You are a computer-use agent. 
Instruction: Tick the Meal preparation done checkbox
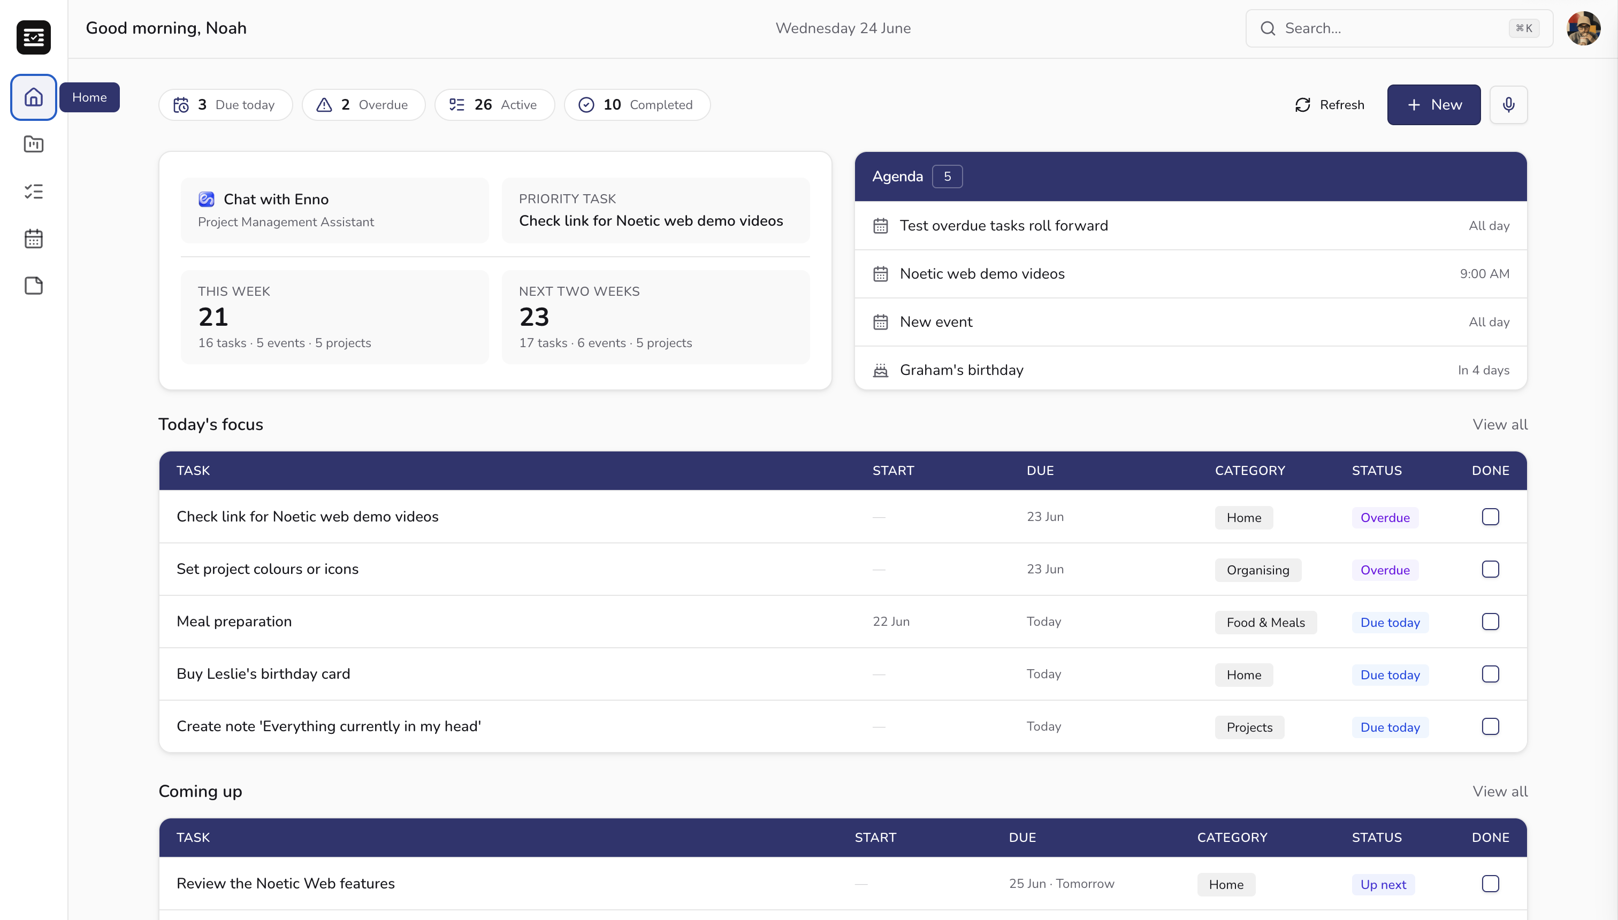click(x=1490, y=622)
